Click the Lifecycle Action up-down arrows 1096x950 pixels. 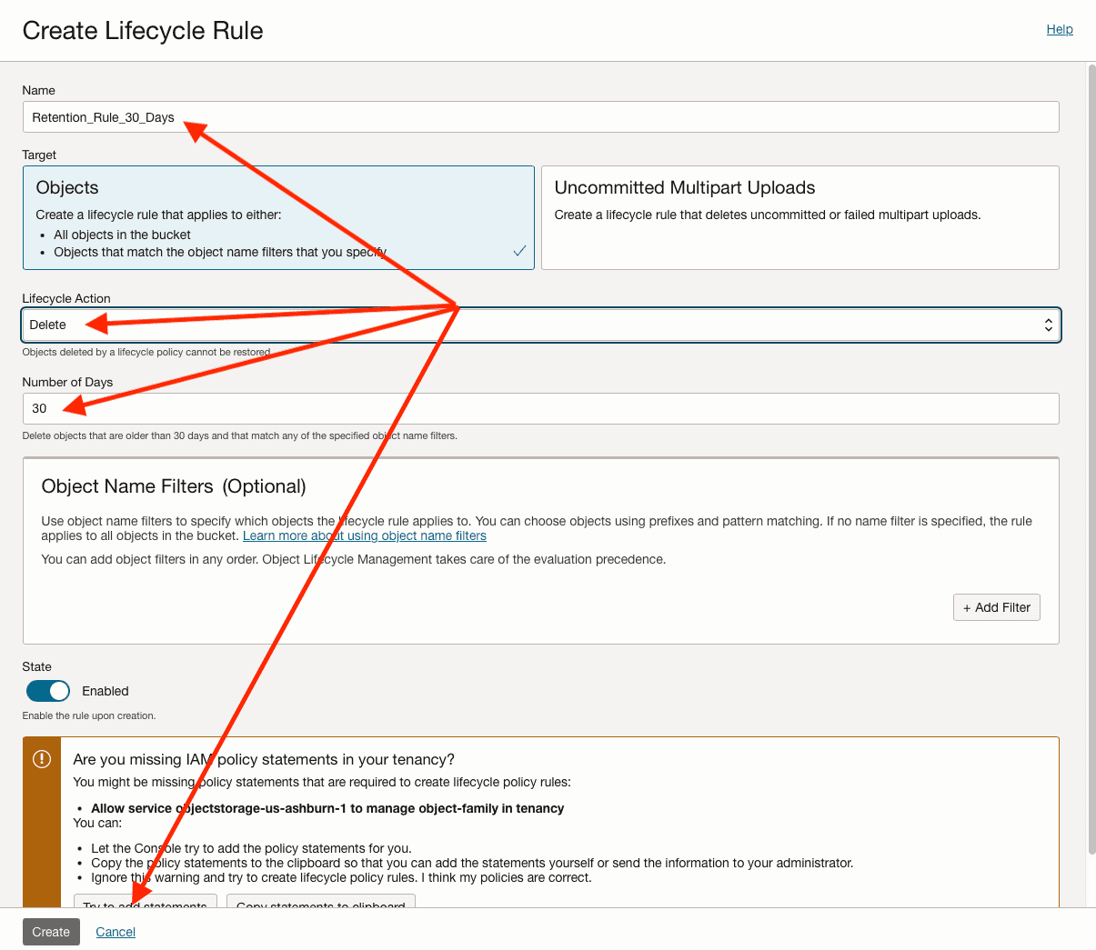click(1048, 325)
